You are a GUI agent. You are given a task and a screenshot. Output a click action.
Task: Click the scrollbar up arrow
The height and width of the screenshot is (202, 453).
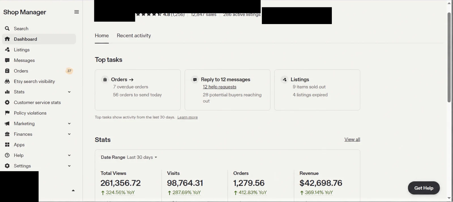click(x=449, y=3)
